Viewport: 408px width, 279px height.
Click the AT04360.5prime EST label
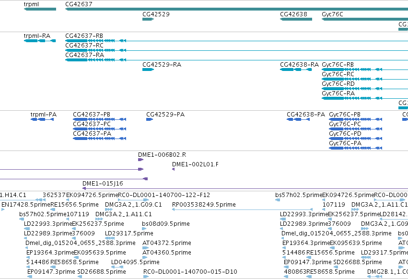[x=167, y=253]
